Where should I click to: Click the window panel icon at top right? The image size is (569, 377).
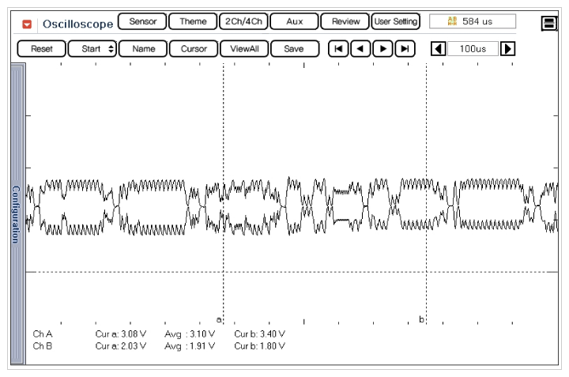(x=549, y=24)
